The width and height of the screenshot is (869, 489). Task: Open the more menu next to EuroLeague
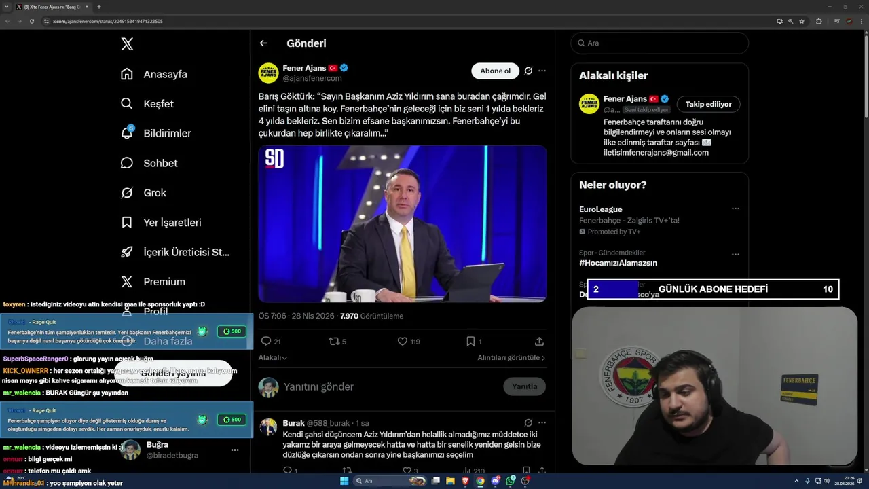[x=735, y=209]
